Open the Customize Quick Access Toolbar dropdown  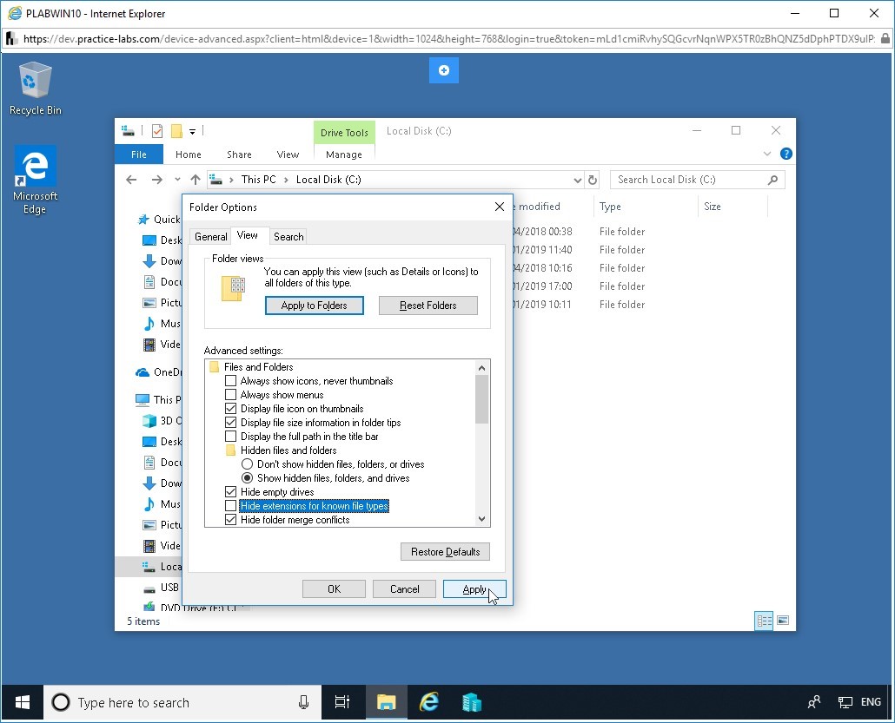[x=192, y=132]
